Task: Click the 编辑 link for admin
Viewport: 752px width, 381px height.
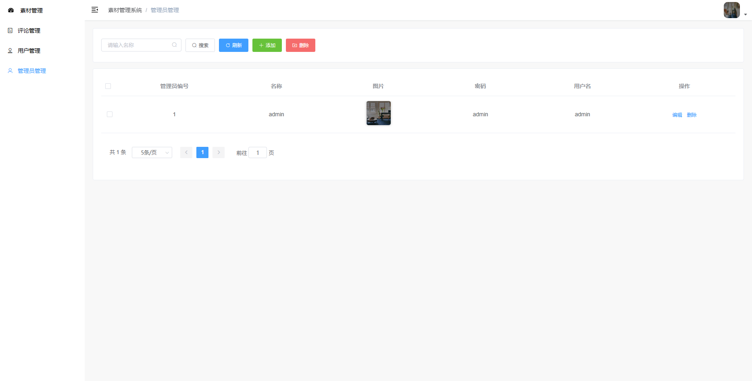Action: pos(677,115)
